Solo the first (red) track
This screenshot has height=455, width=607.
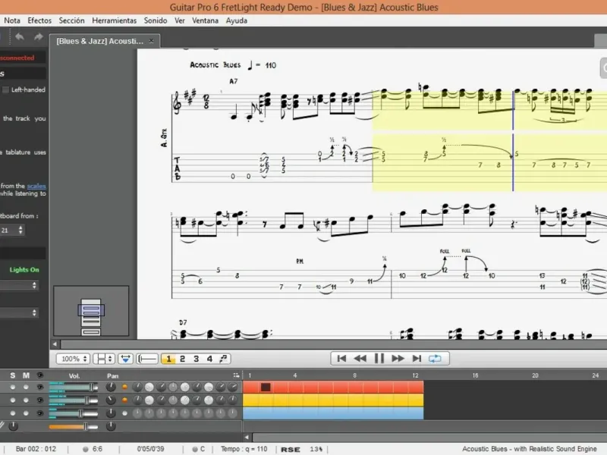(x=13, y=387)
